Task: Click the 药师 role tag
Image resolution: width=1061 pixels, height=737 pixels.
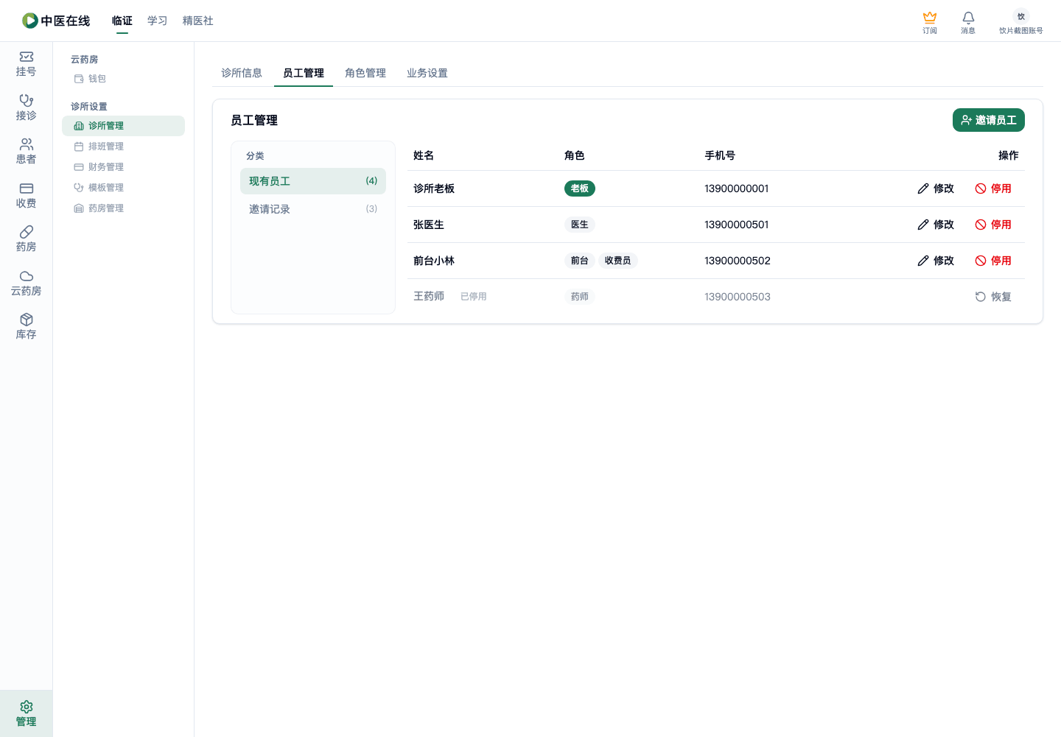Action: [x=580, y=297]
